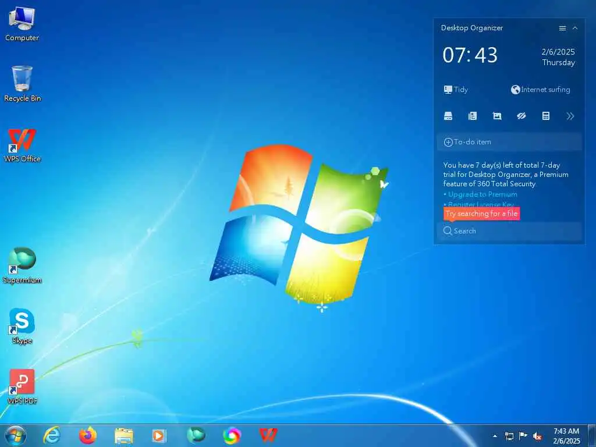Click the Thursday label in Desktop Organizer
The image size is (596, 447).
(x=558, y=63)
